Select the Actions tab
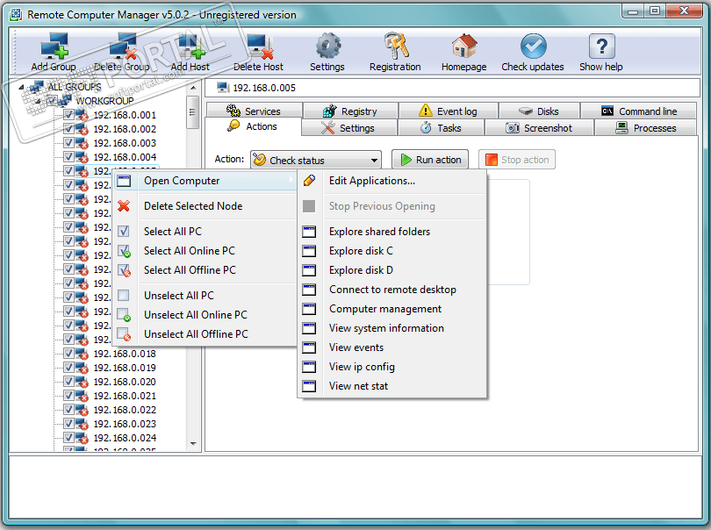Image resolution: width=711 pixels, height=530 pixels. point(253,126)
